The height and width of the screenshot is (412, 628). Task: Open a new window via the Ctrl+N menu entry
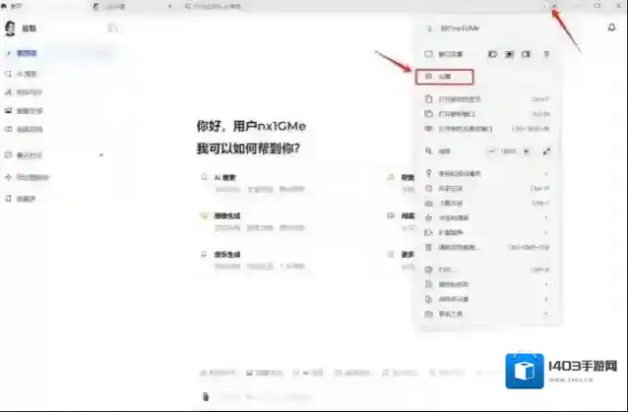tap(486, 114)
